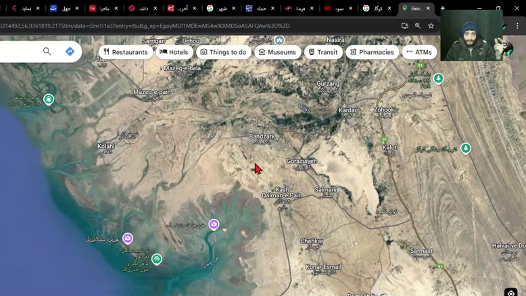This screenshot has height=296, width=526.
Task: Click the green forest park marker east of Kalut
Action: click(x=465, y=148)
